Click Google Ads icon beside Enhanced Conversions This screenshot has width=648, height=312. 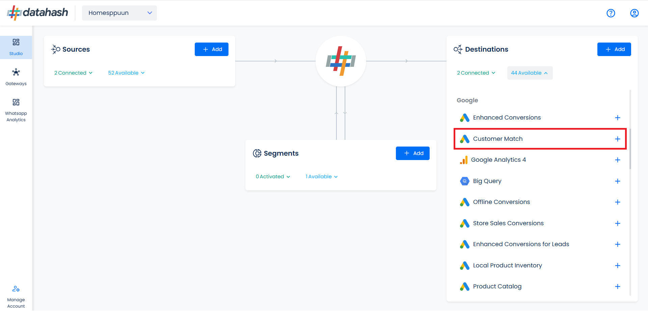(465, 118)
